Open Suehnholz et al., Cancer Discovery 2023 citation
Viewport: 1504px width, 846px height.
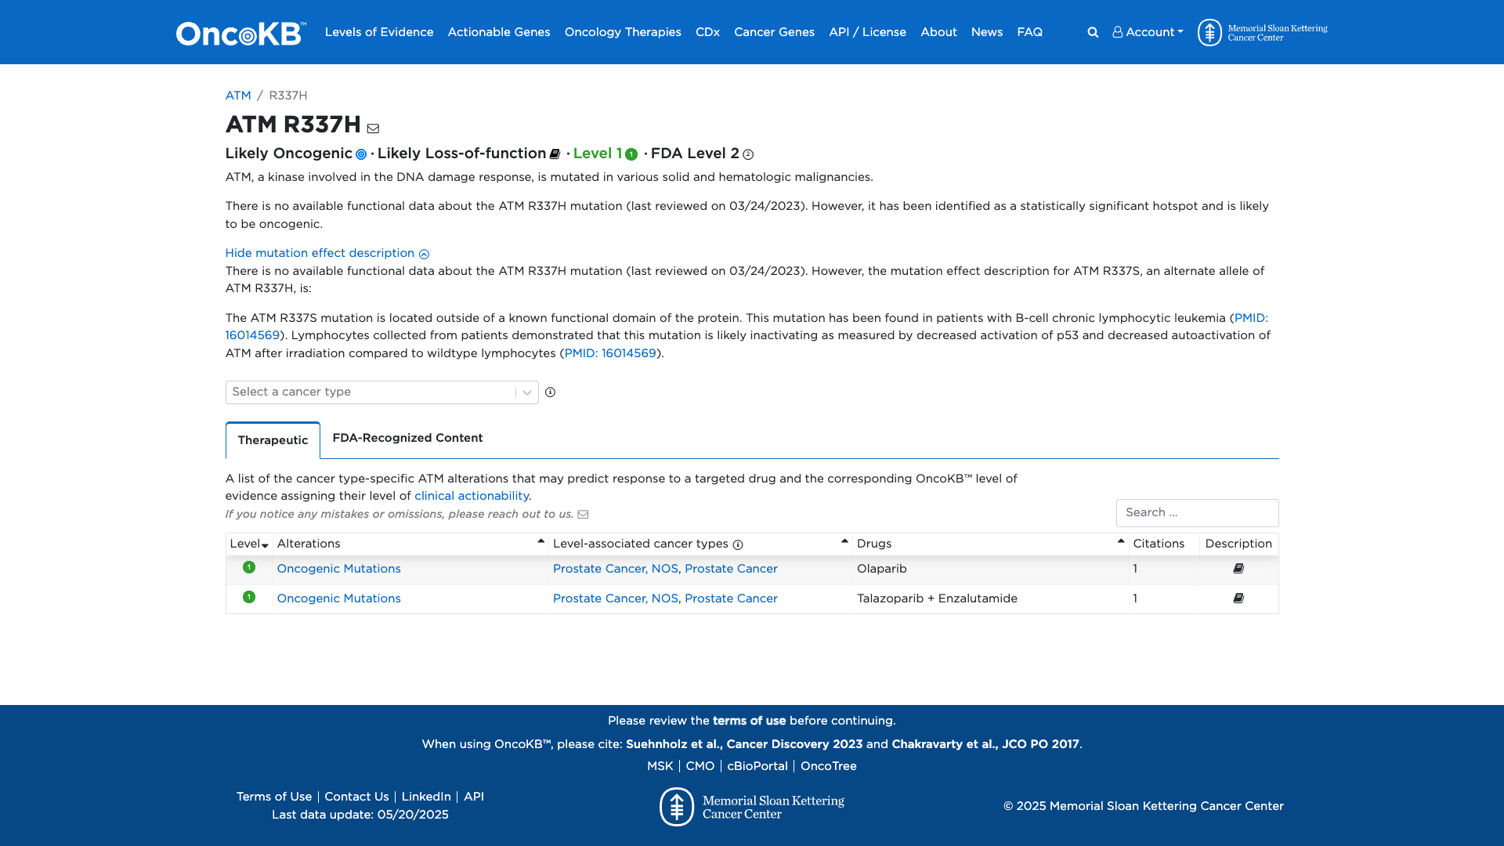[x=744, y=744]
